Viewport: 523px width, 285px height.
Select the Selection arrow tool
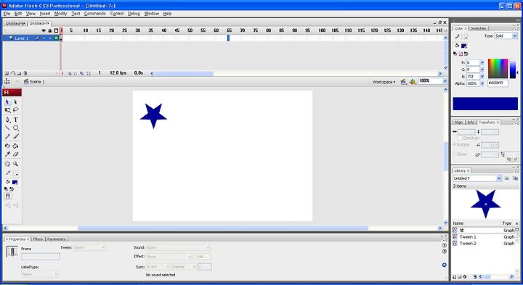click(7, 102)
